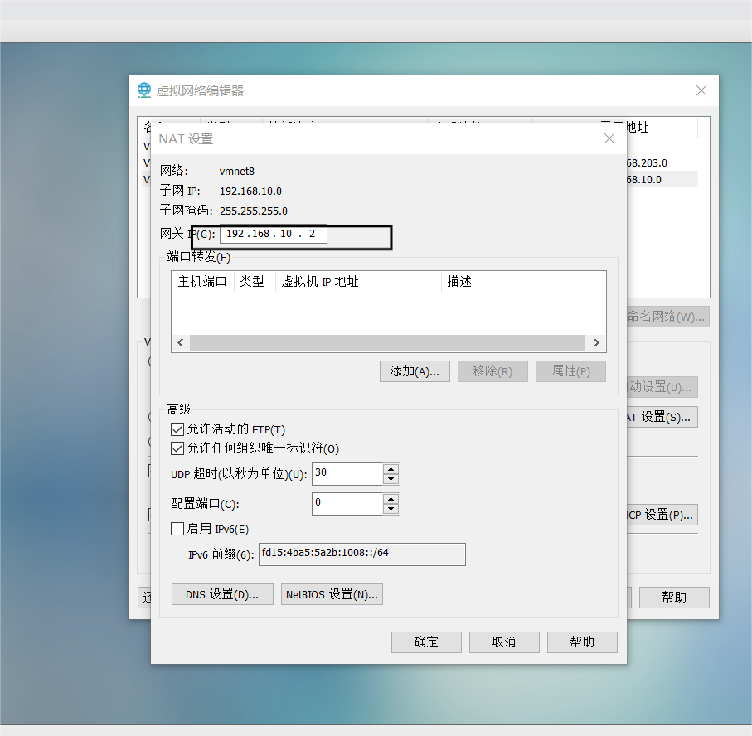
Task: Decrease UDP 超时 value with down arrow
Action: [391, 479]
